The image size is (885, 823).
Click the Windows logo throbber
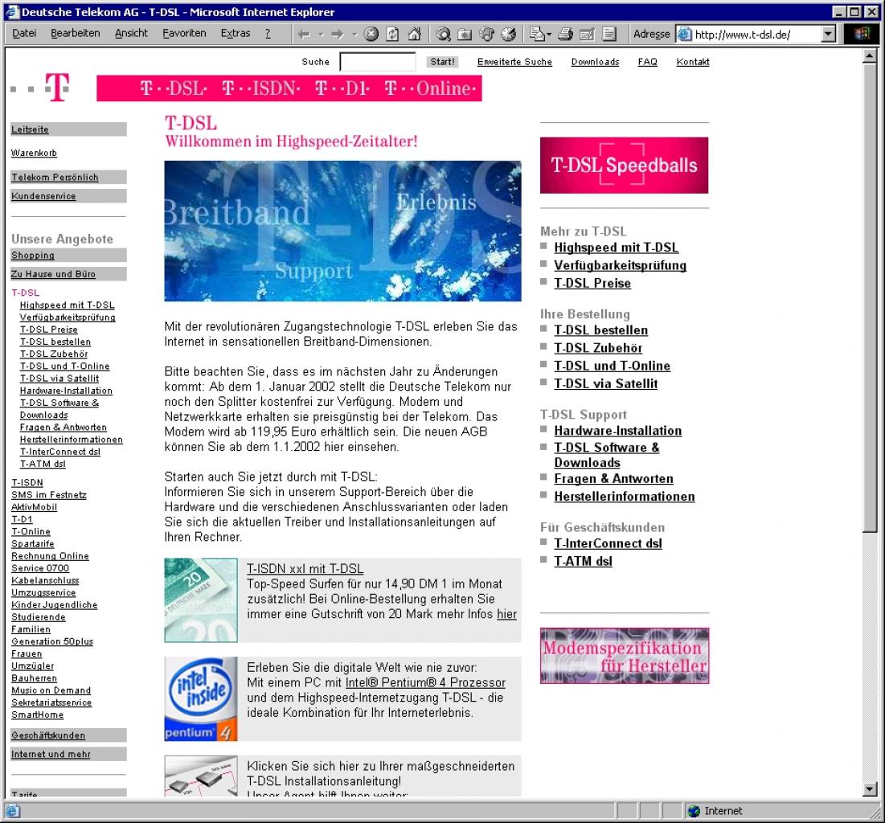[x=862, y=34]
